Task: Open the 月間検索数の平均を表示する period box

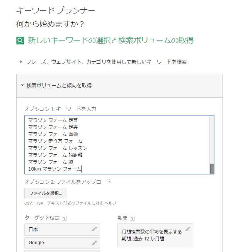Action: point(155,235)
